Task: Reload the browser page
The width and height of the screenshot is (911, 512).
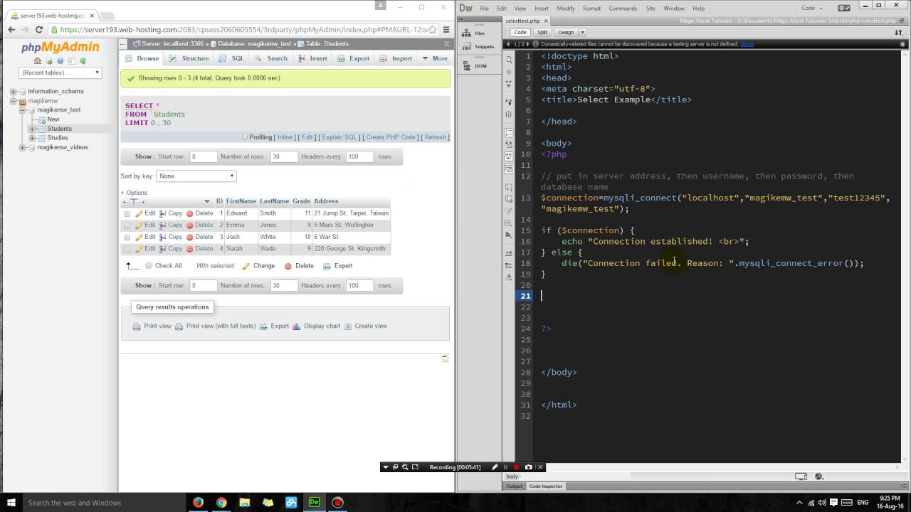Action: (39, 30)
